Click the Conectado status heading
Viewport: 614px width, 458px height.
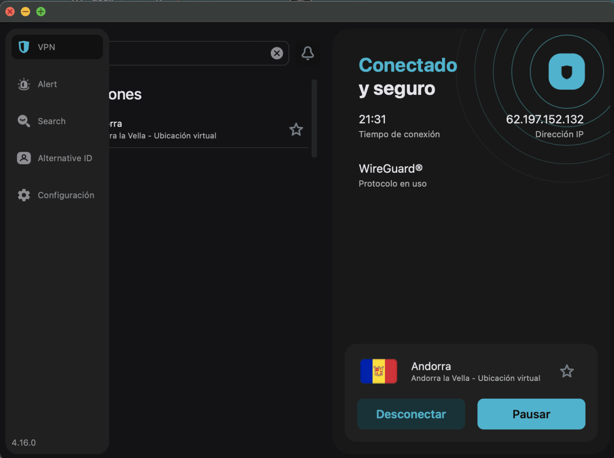click(408, 65)
